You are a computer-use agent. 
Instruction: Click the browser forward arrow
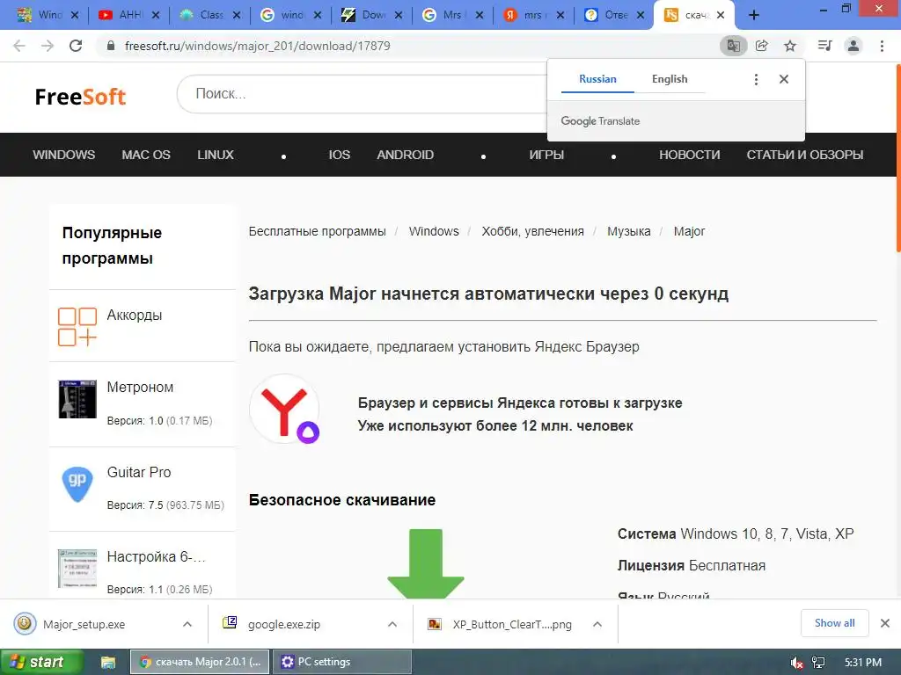48,46
